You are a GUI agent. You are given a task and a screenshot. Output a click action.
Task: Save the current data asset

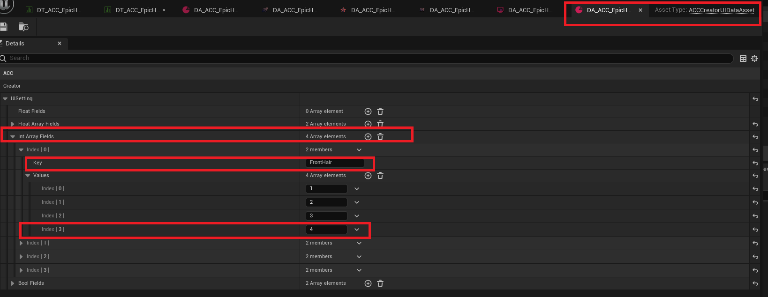[3, 27]
